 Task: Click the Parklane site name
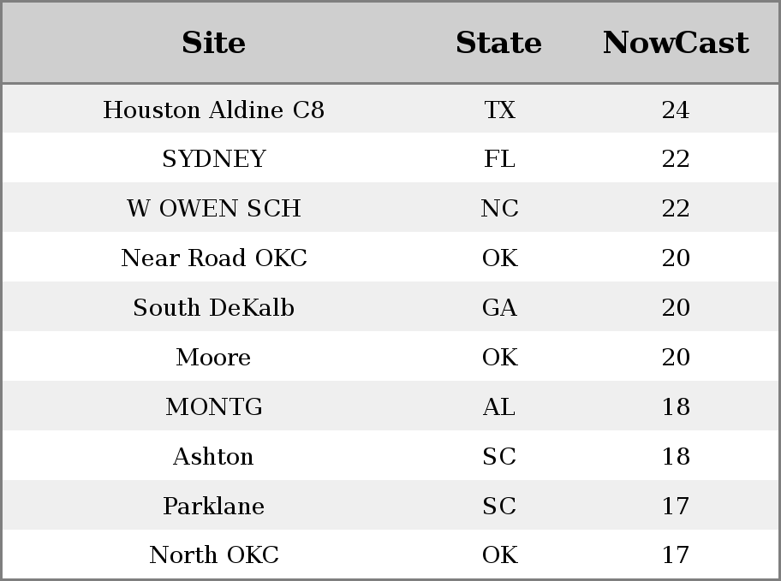214,507
